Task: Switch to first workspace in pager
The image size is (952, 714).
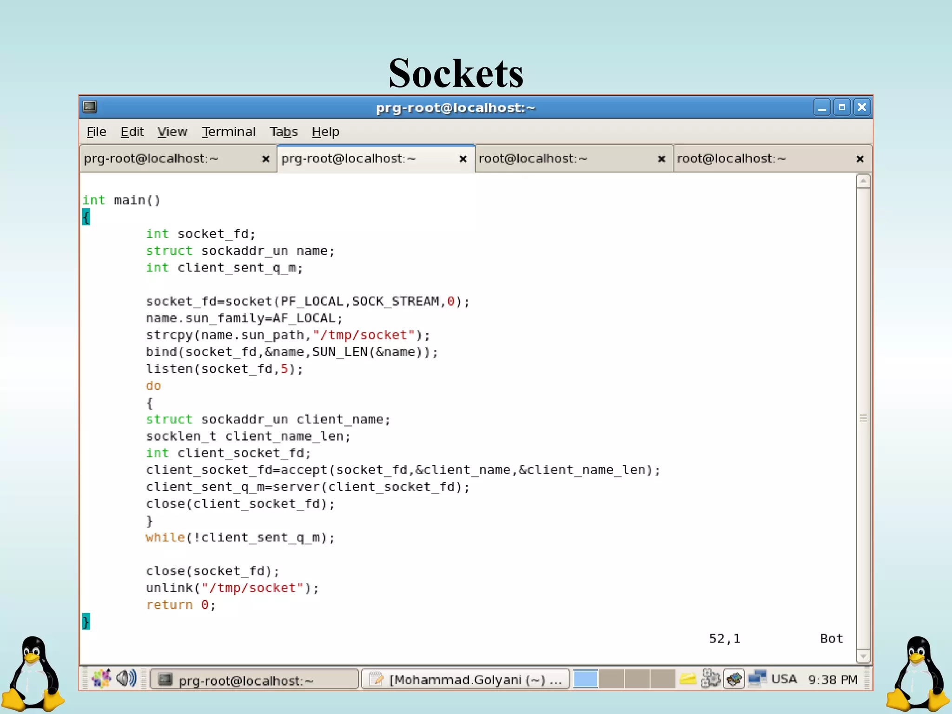Action: (585, 679)
